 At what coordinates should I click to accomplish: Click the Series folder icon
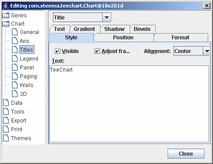pyautogui.click(x=6, y=15)
